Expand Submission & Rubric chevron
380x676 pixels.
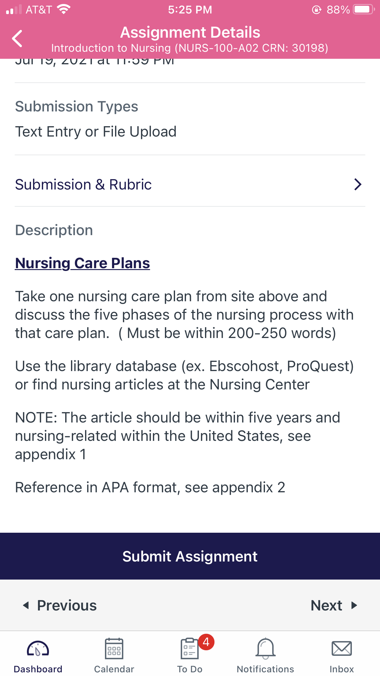click(x=358, y=184)
